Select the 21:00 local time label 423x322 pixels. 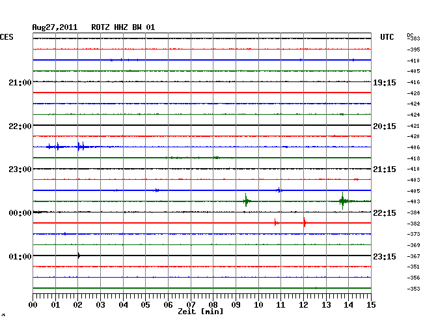point(20,82)
